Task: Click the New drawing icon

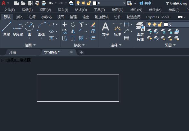Action: coord(17,3)
